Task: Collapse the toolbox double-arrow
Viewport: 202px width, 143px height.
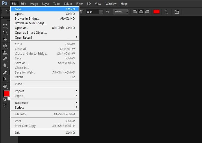Action: [x=3, y=17]
